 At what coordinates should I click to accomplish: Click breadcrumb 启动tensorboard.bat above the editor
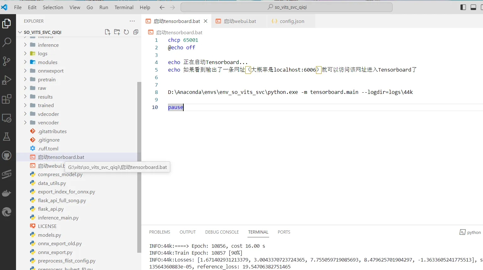coord(179,32)
